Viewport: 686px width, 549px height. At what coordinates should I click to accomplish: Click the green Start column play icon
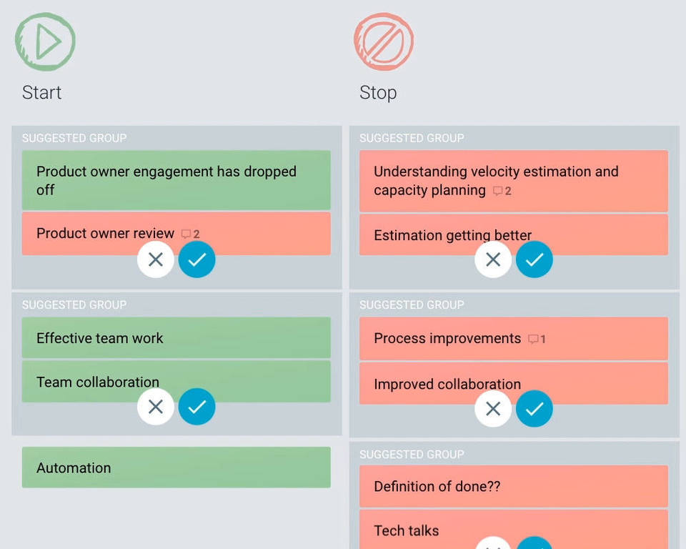[x=45, y=41]
